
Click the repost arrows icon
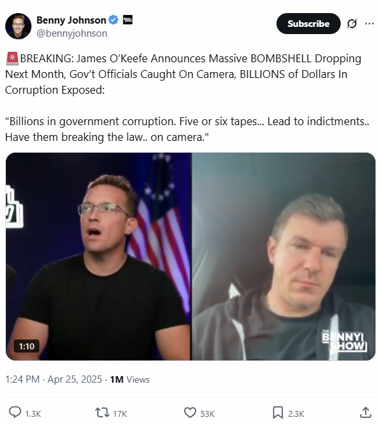102,413
